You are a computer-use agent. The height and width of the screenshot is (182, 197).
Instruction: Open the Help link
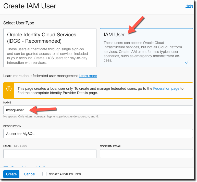[x=189, y=6]
